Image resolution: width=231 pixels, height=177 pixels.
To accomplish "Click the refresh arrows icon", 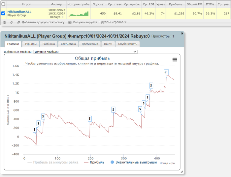I will click(12, 22).
